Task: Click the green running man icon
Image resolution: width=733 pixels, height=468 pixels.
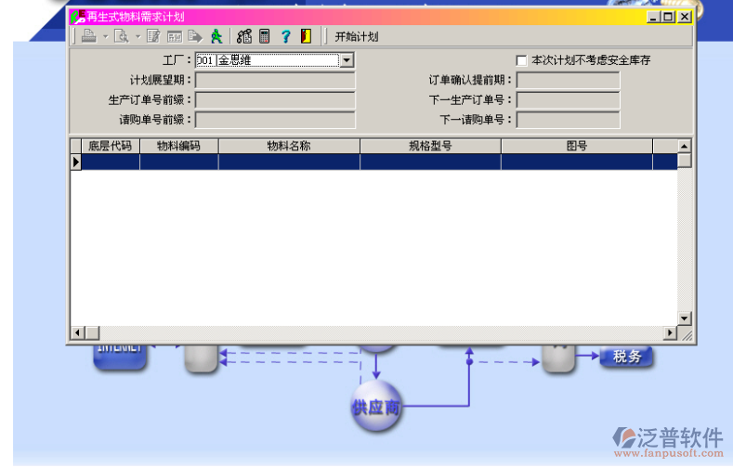Action: pyautogui.click(x=216, y=36)
